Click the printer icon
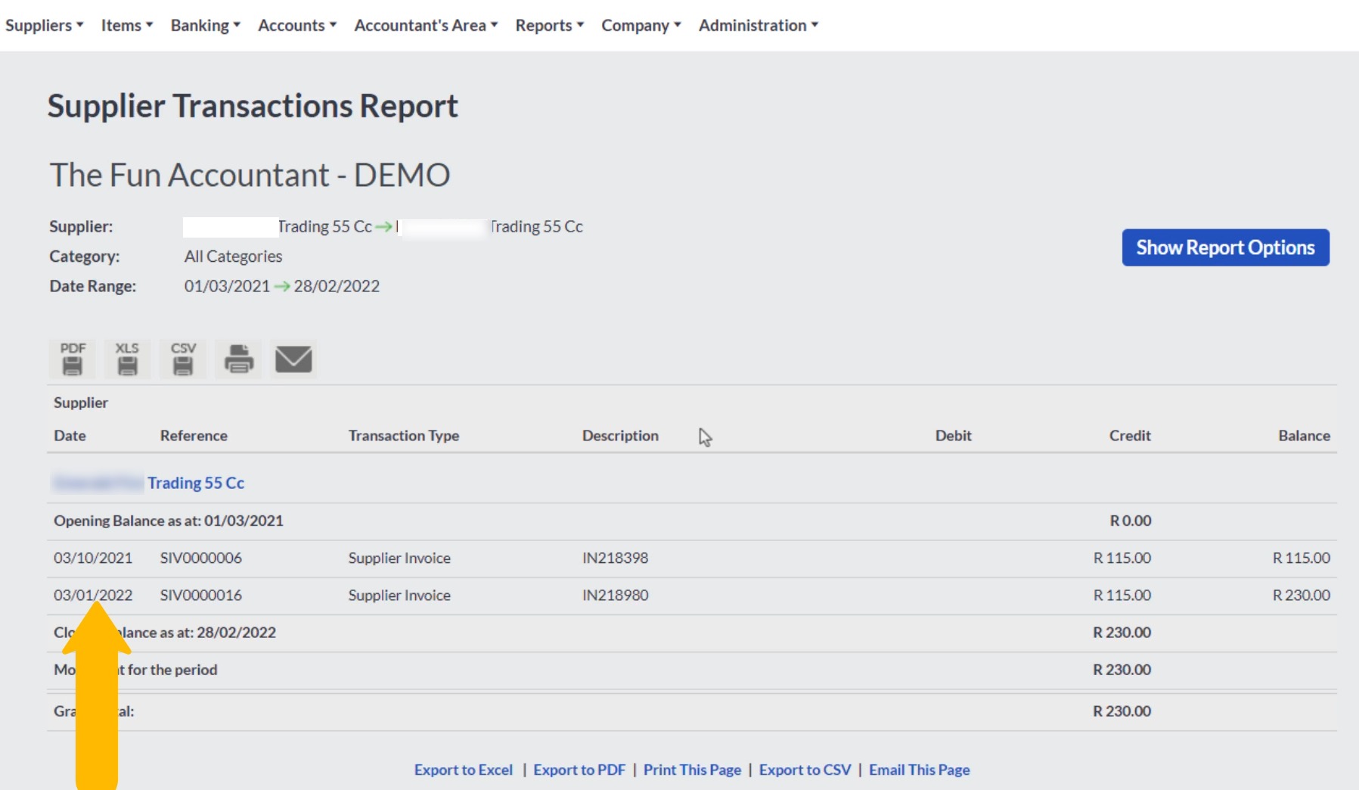This screenshot has height=790, width=1359. pos(239,359)
